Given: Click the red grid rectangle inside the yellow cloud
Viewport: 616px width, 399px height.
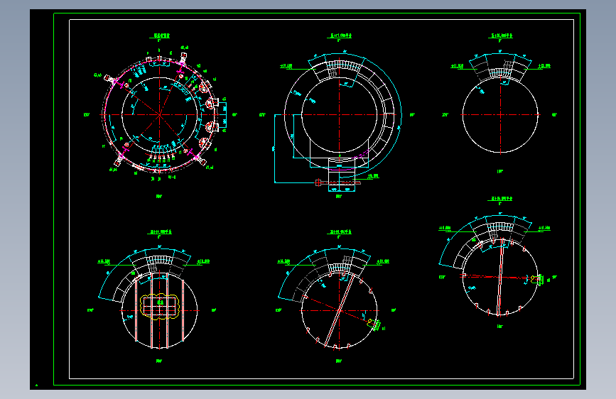Looking at the screenshot, I should (x=159, y=307).
